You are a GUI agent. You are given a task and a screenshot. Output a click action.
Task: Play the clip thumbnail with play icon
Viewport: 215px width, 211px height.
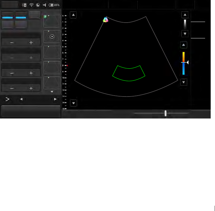point(52,37)
